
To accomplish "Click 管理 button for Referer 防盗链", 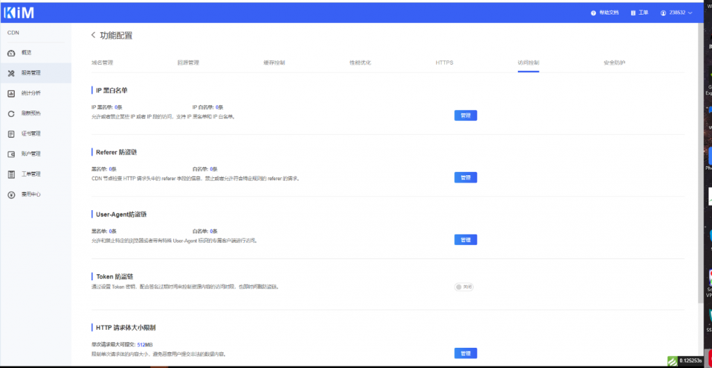I will pos(465,177).
